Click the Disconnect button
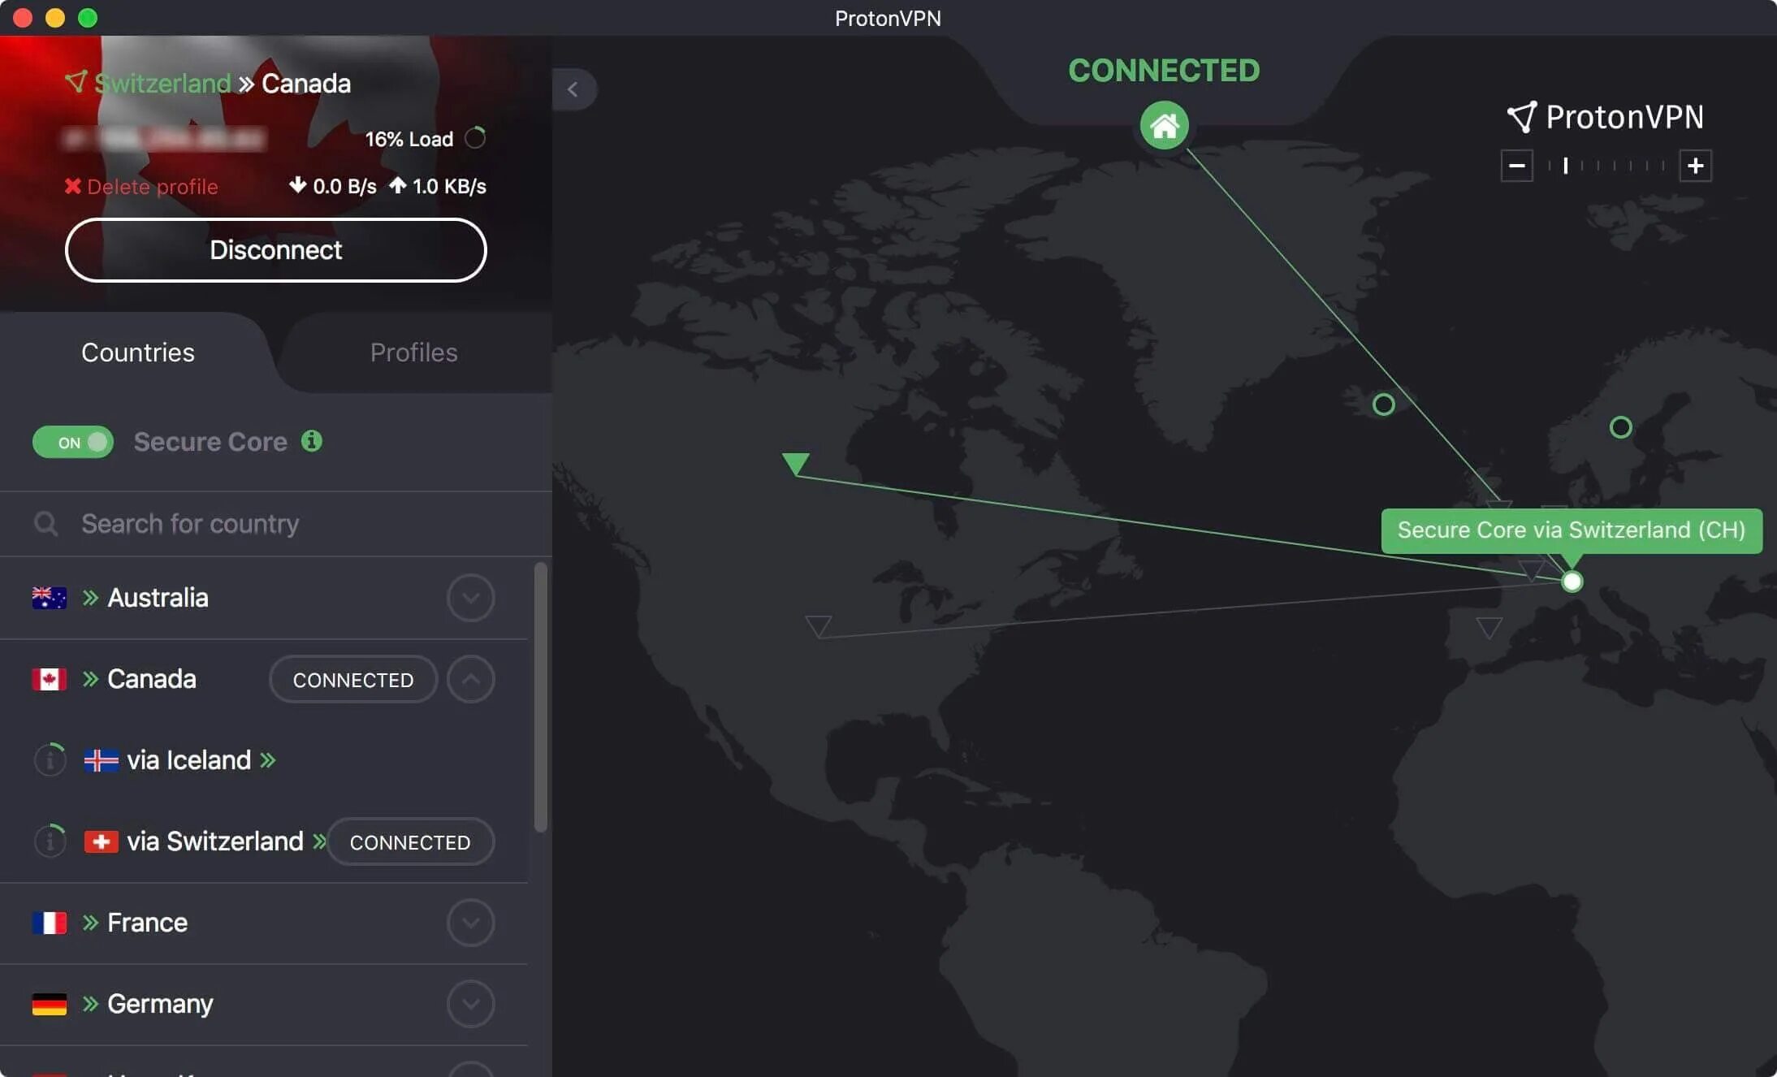Image resolution: width=1777 pixels, height=1077 pixels. (x=275, y=249)
